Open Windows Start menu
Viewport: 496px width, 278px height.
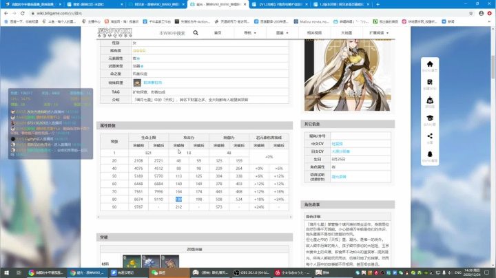point(6,272)
